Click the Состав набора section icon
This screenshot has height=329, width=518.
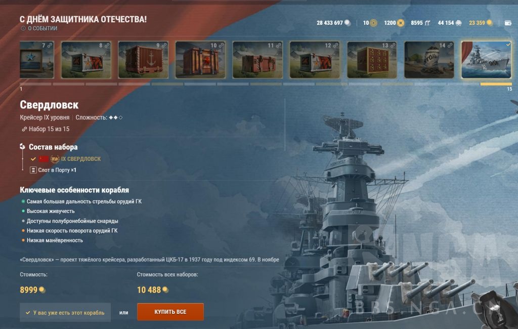click(22, 146)
